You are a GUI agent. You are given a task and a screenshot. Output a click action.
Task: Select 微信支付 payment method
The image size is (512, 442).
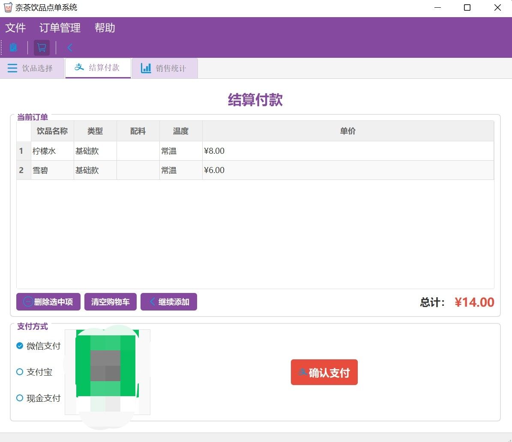[x=20, y=346]
